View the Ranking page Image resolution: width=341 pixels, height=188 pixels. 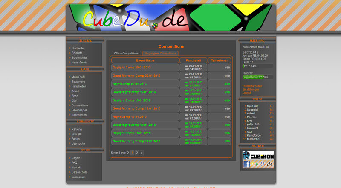pyautogui.click(x=77, y=129)
